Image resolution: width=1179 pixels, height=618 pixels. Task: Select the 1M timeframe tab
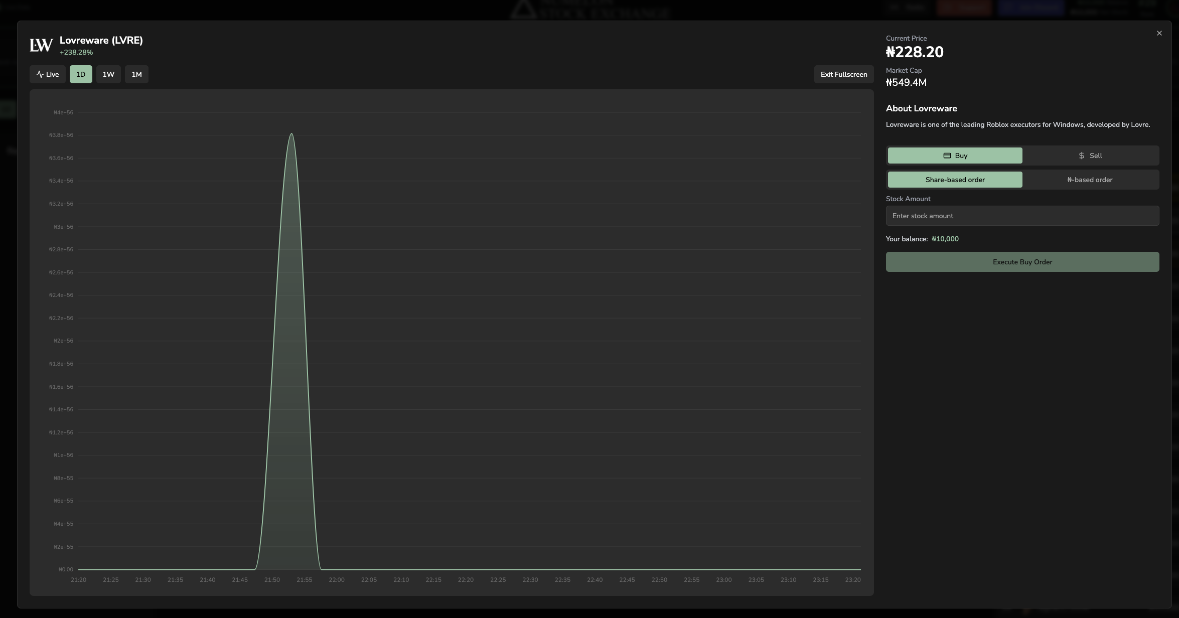pyautogui.click(x=136, y=74)
